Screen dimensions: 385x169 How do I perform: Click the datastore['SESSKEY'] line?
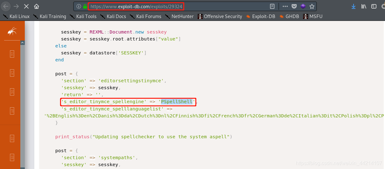click(104, 53)
